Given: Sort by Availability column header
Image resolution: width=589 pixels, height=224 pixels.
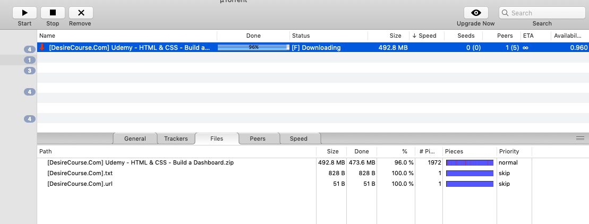Looking at the screenshot, I should point(570,36).
